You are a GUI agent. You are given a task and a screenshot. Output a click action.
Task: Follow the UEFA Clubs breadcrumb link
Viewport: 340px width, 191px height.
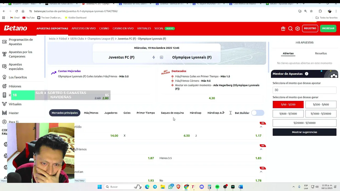click(x=77, y=39)
